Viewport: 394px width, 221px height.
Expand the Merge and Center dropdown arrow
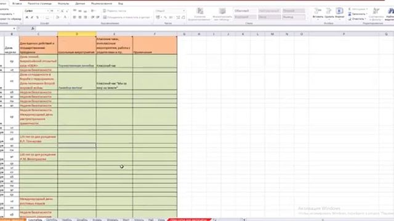[151, 17]
